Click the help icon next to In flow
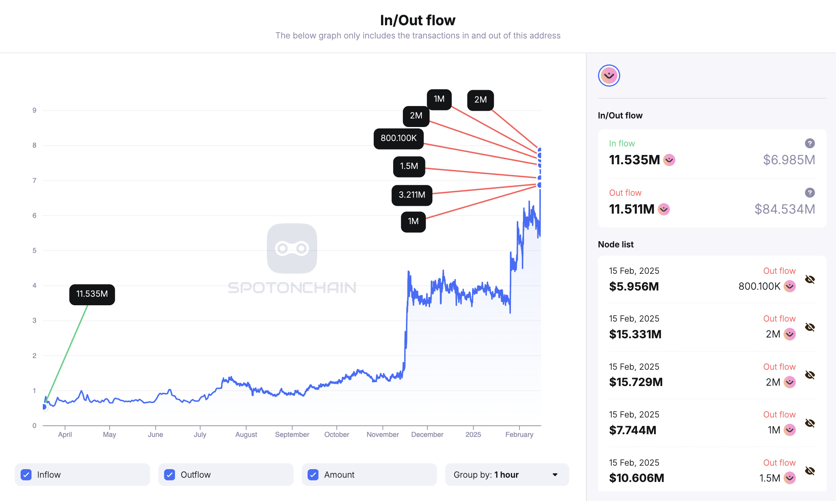The height and width of the screenshot is (501, 836). [809, 143]
